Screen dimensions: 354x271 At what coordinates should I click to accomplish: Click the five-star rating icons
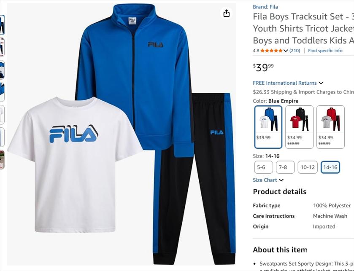(x=271, y=51)
